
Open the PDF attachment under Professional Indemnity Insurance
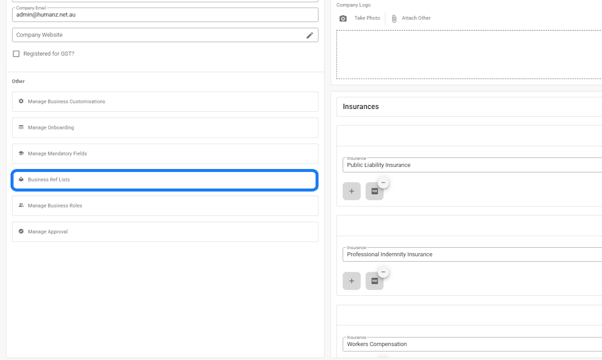tap(374, 281)
